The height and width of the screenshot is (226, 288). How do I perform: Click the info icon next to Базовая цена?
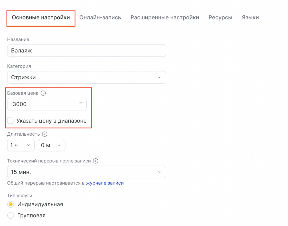point(43,93)
